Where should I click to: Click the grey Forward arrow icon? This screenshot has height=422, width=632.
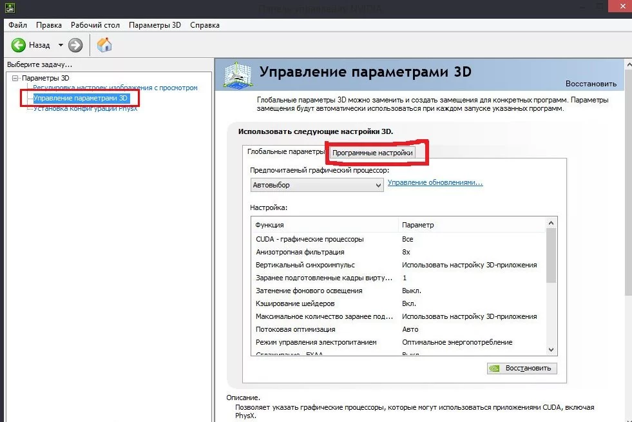tap(75, 45)
